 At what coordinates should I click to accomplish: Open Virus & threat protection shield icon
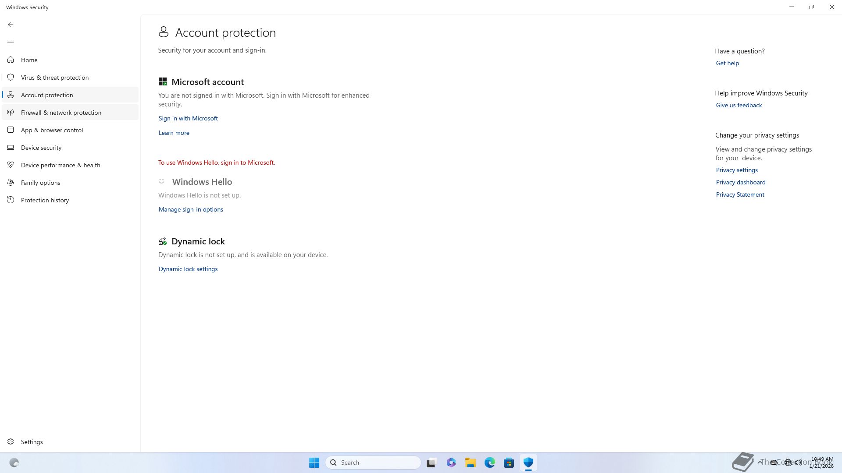11,77
